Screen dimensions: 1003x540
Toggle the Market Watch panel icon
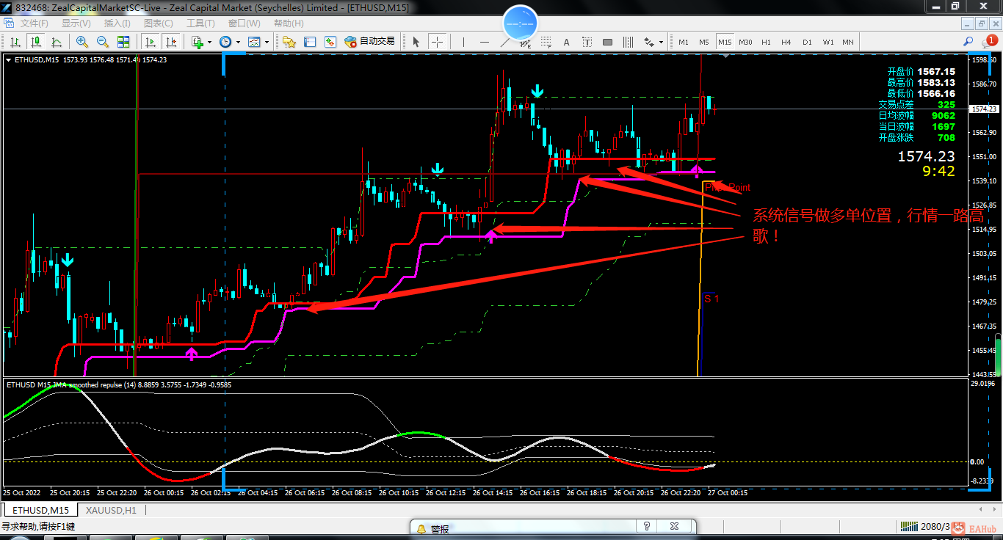tap(309, 42)
